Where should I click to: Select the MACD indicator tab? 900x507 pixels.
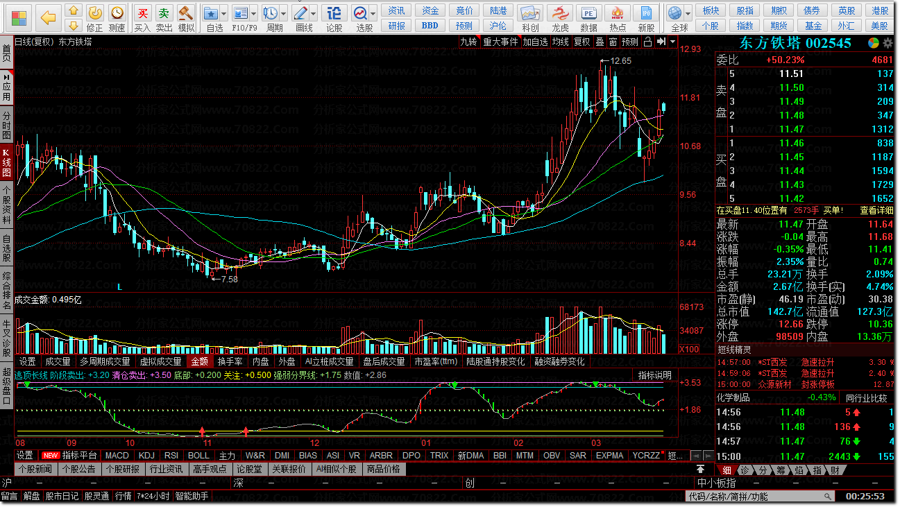pyautogui.click(x=117, y=456)
